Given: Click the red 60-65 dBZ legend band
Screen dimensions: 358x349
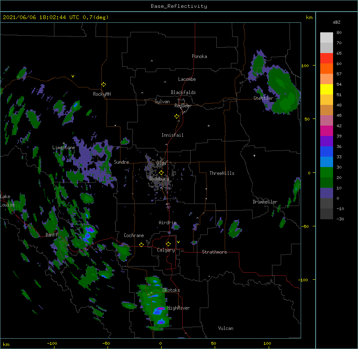Looking at the screenshot, I should (x=326, y=58).
